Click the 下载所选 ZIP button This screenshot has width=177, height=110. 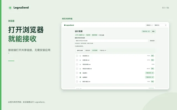click(103, 51)
